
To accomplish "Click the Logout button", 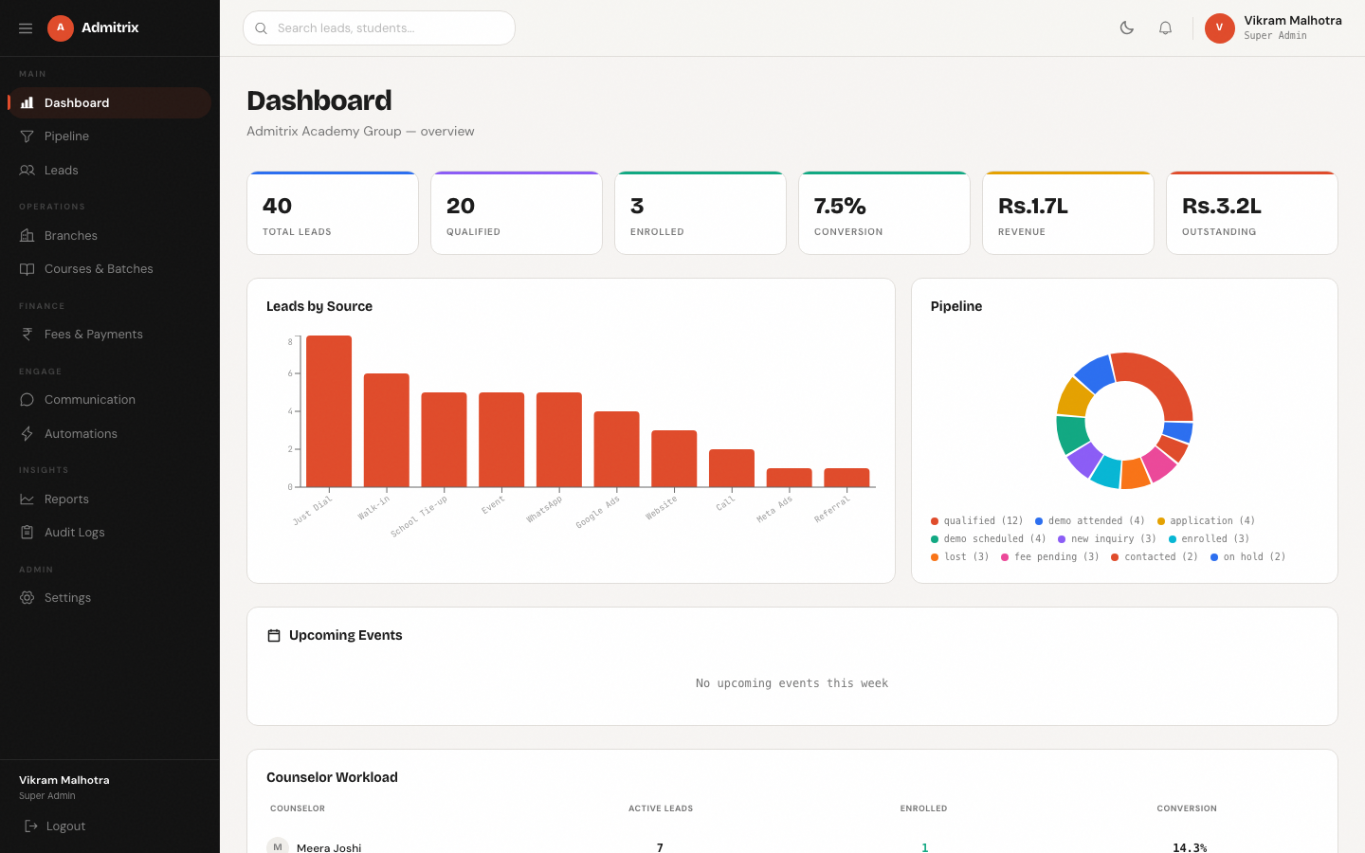I will (x=57, y=826).
